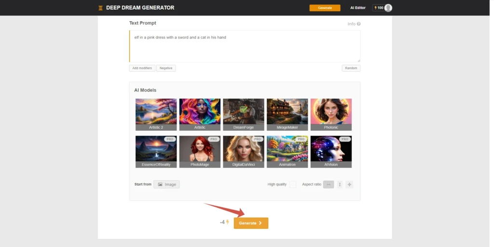494x247 pixels.
Task: Click inside the Text Prompt field
Action: pos(245,46)
